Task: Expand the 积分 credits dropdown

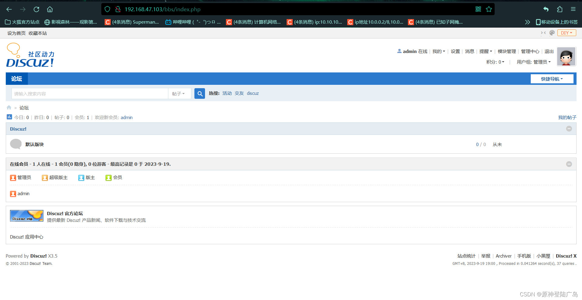Action: pos(495,62)
